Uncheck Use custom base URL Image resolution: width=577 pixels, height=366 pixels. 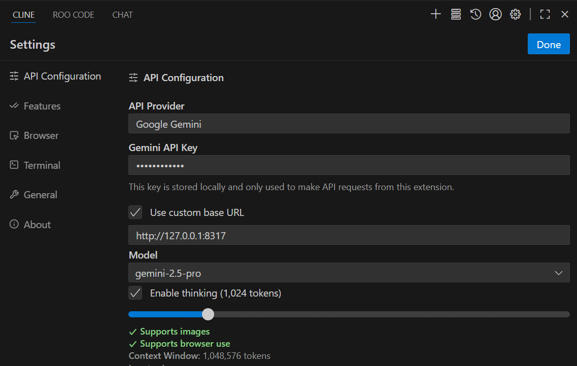pyautogui.click(x=135, y=212)
